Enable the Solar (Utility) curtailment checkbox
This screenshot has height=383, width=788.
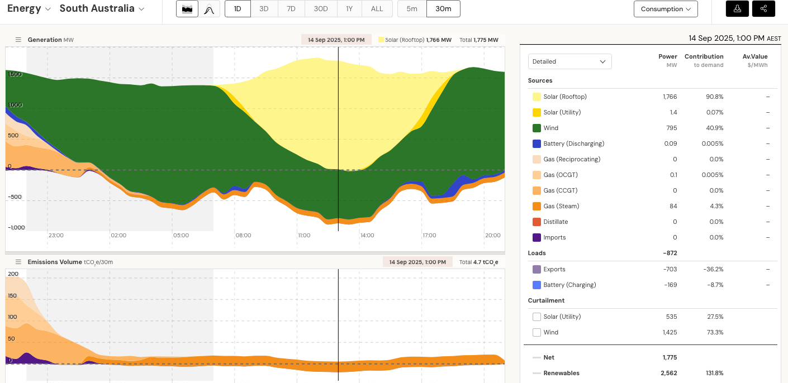(x=537, y=317)
